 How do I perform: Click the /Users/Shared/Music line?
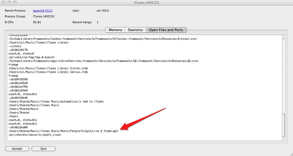click(23, 109)
